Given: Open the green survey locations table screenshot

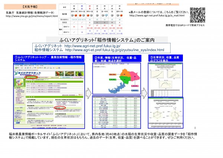Looking at the screenshot, I should 116,112.
